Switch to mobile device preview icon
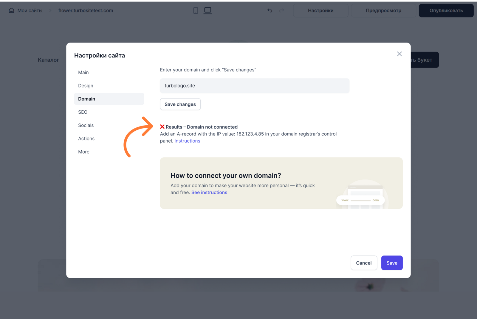This screenshot has height=319, width=477. pos(196,10)
